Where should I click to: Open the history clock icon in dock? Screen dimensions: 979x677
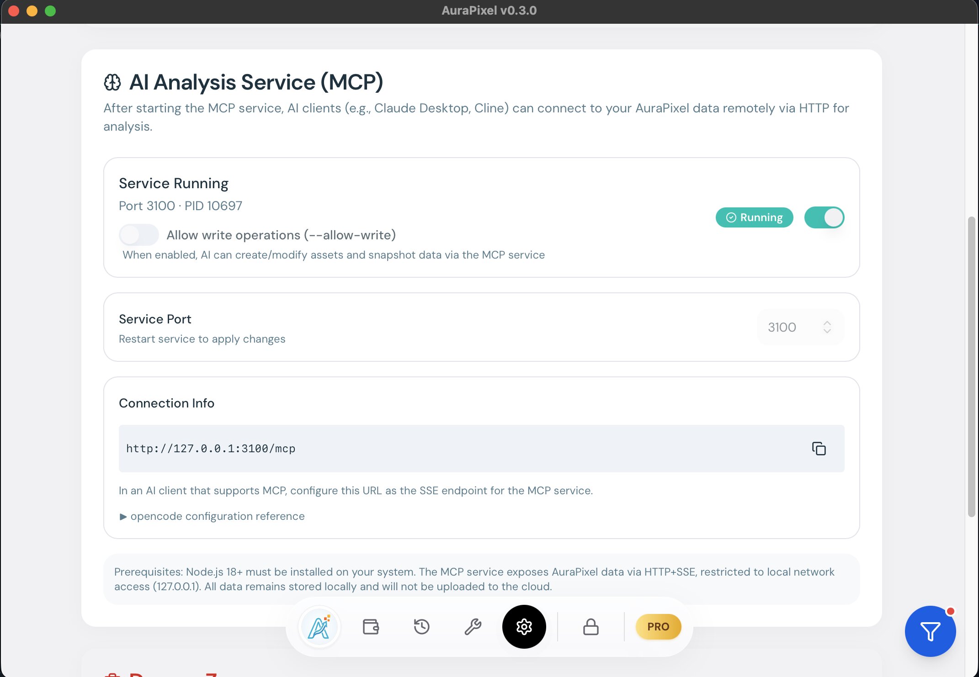pos(421,627)
